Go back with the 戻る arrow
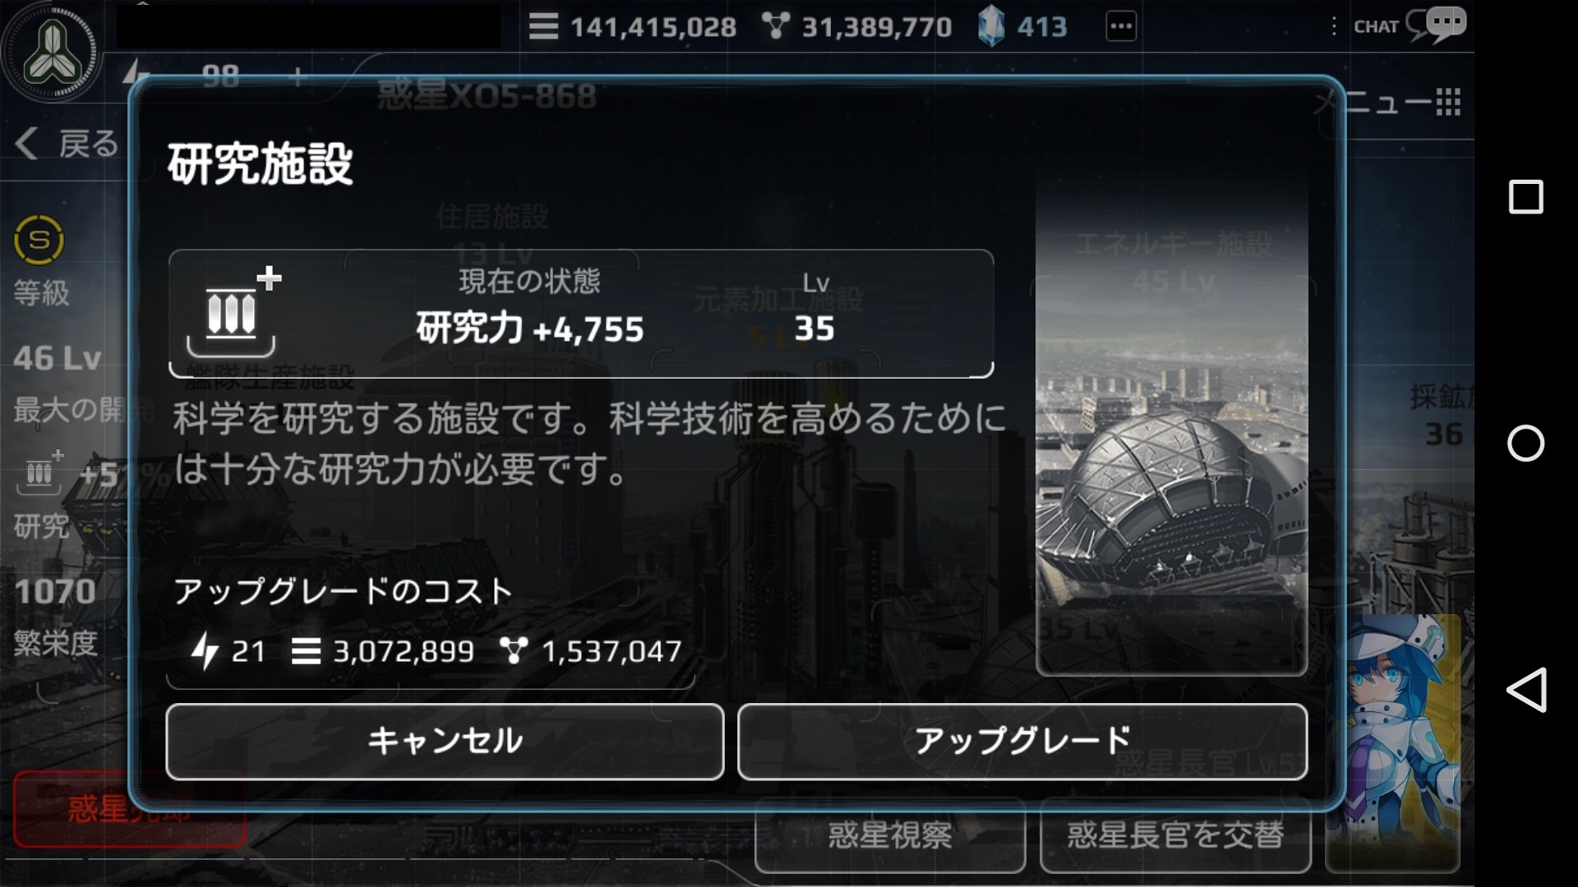Viewport: 1578px width, 887px height. pos(66,144)
